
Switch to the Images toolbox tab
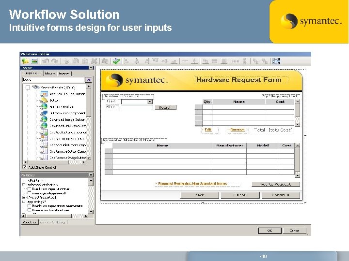pyautogui.click(x=64, y=73)
